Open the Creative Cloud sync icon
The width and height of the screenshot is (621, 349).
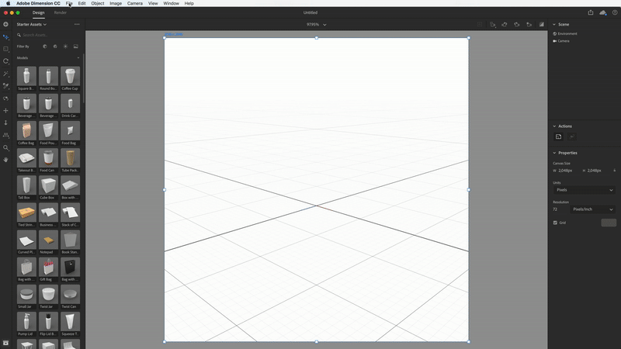[x=603, y=12]
